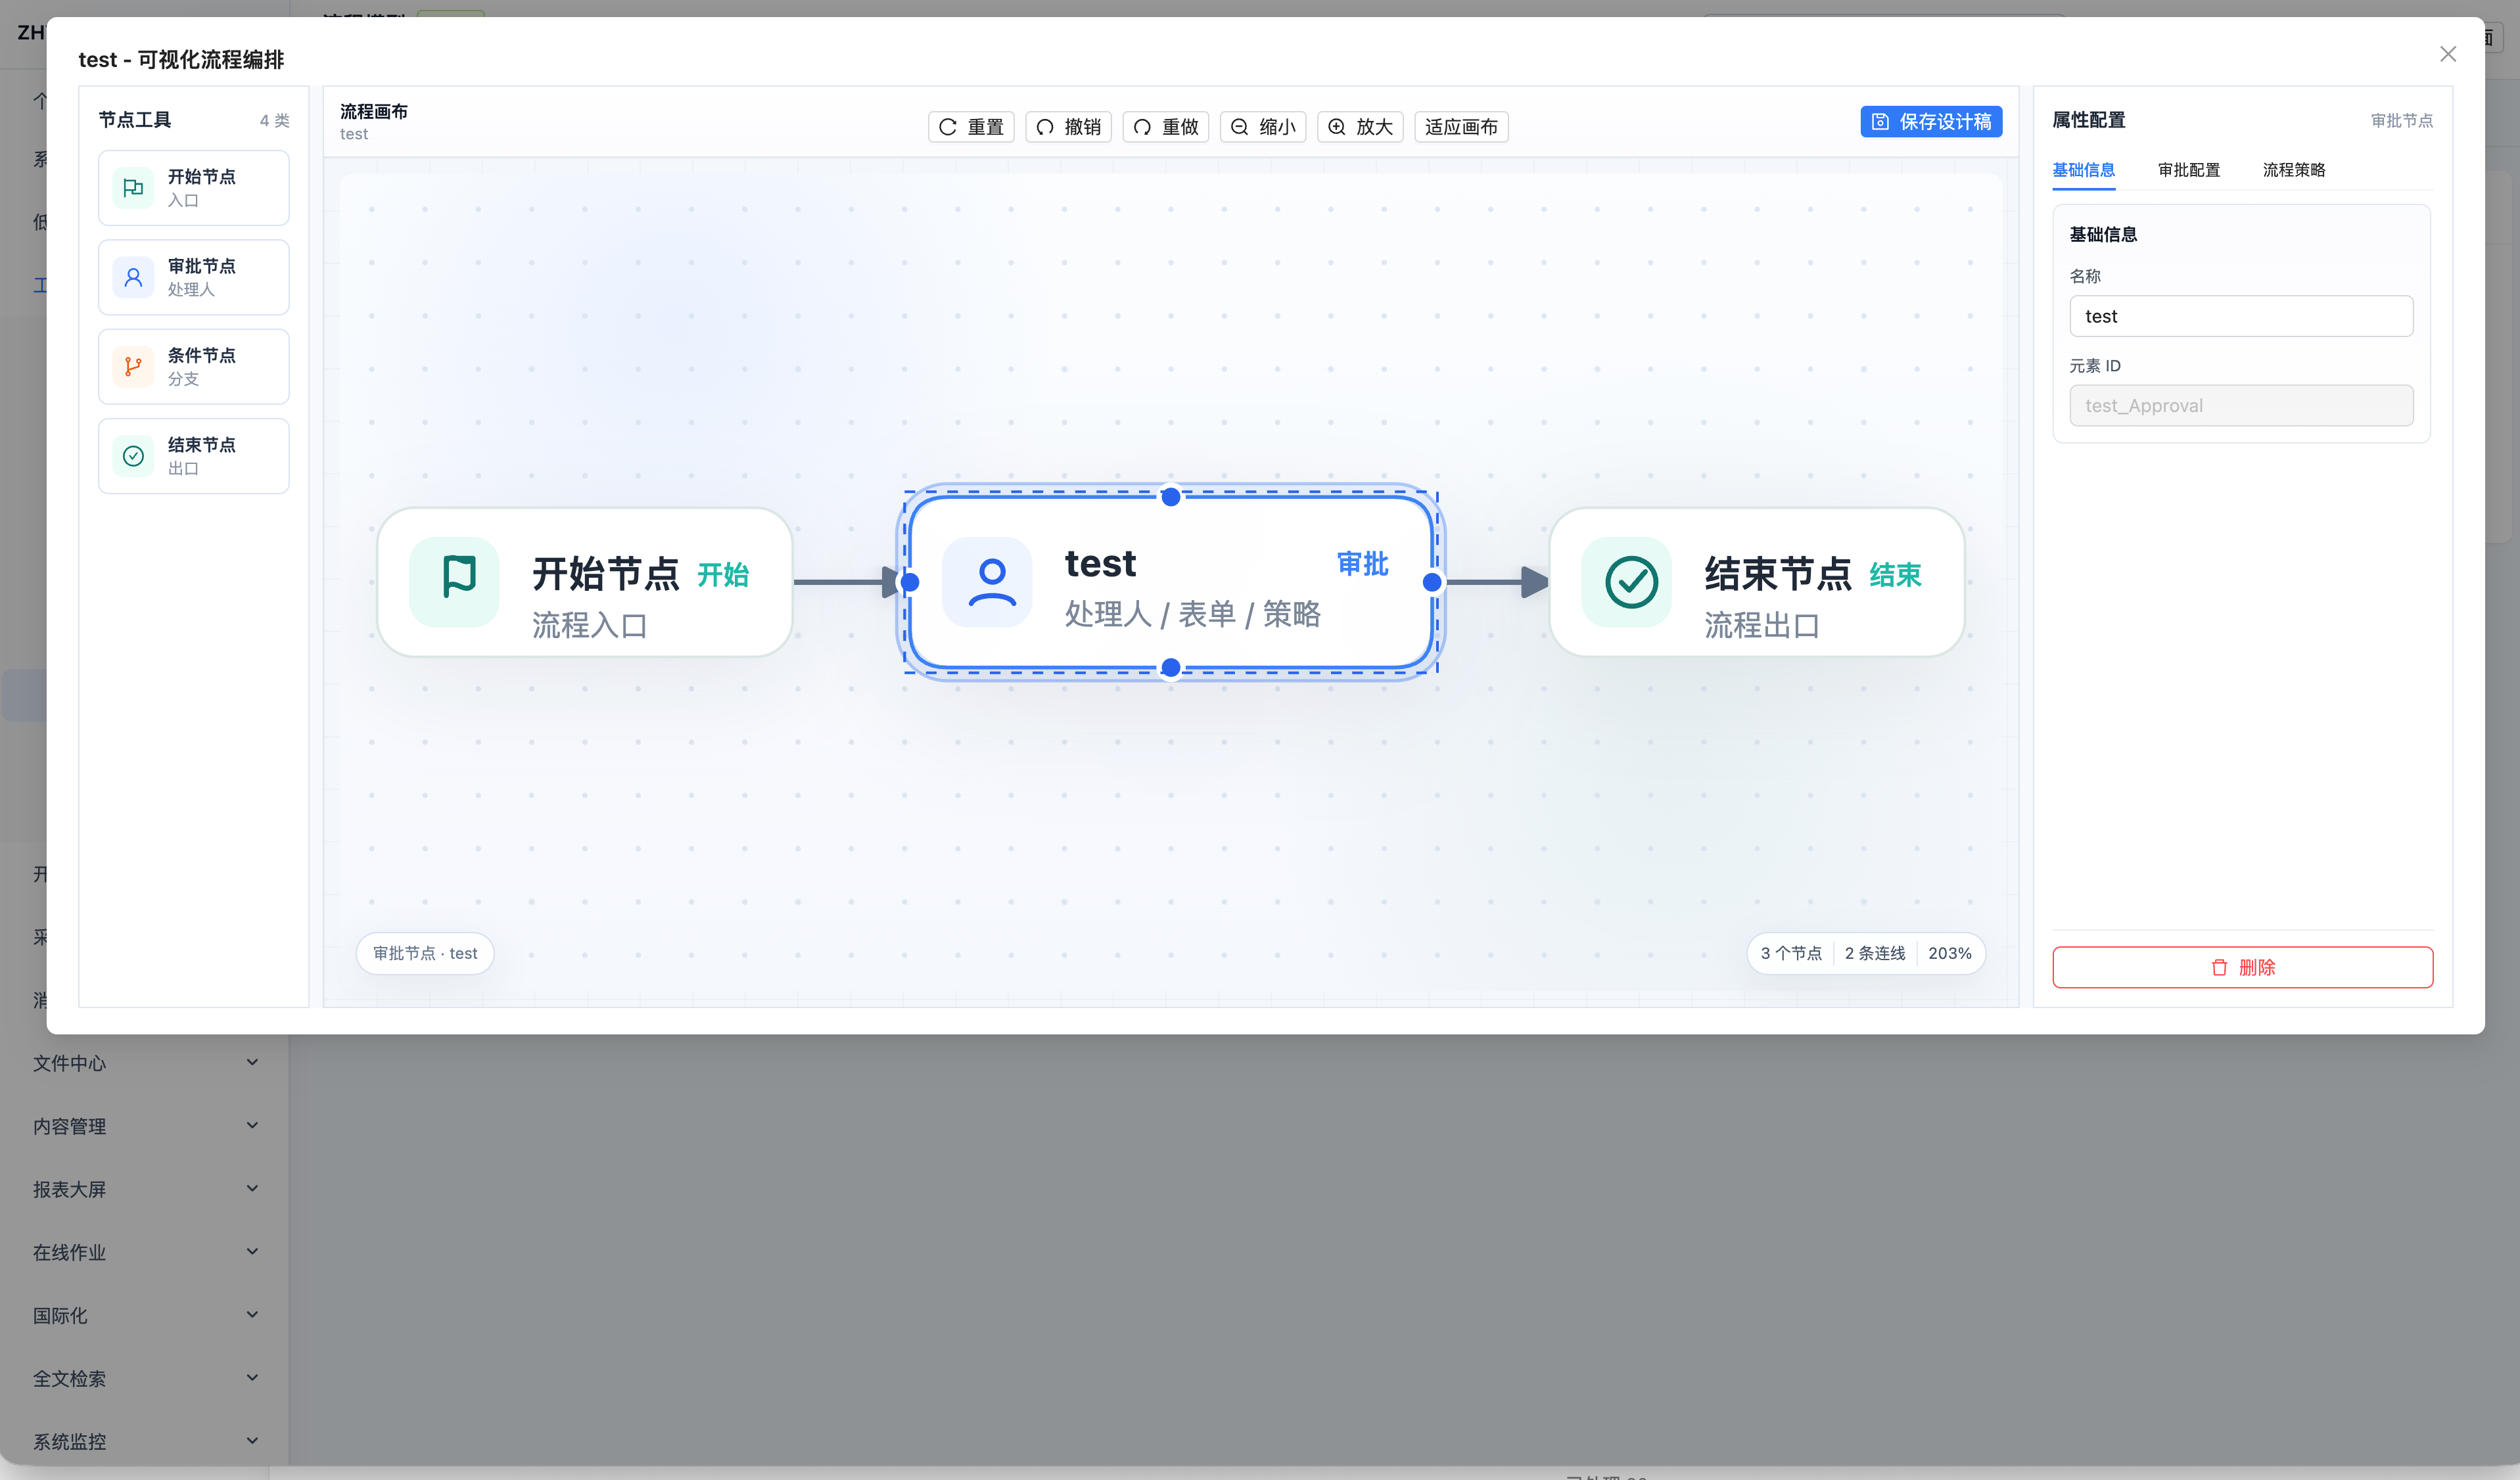This screenshot has width=2520, height=1480.
Task: Open 文件中心 in background sidebar
Action: (70, 1063)
